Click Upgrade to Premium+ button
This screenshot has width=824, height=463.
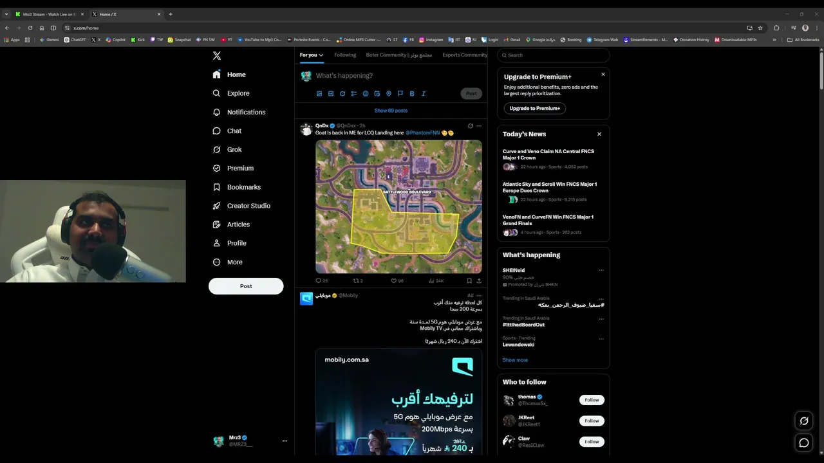[534, 109]
